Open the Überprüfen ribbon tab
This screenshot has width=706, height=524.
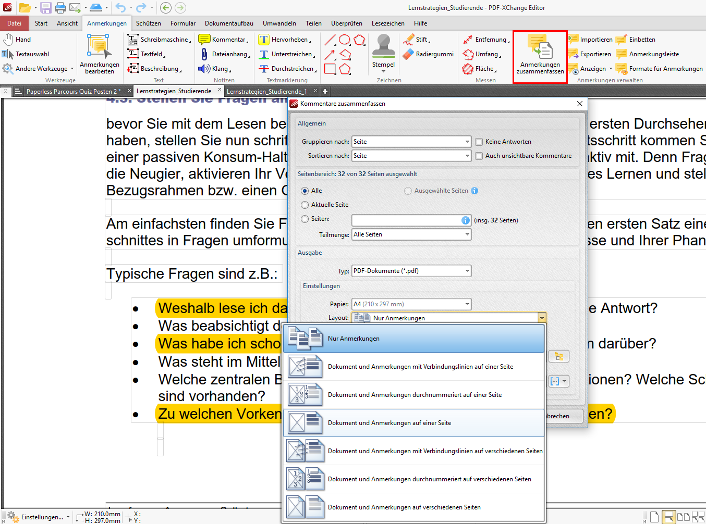pyautogui.click(x=346, y=23)
